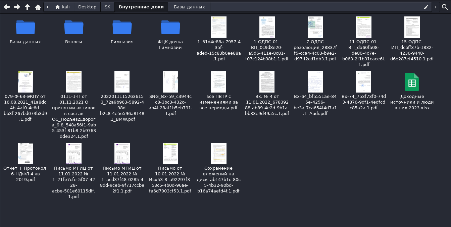Screen dimensions: 451x227
Task: Go to Desktop in the path bar
Action: [x=87, y=7]
